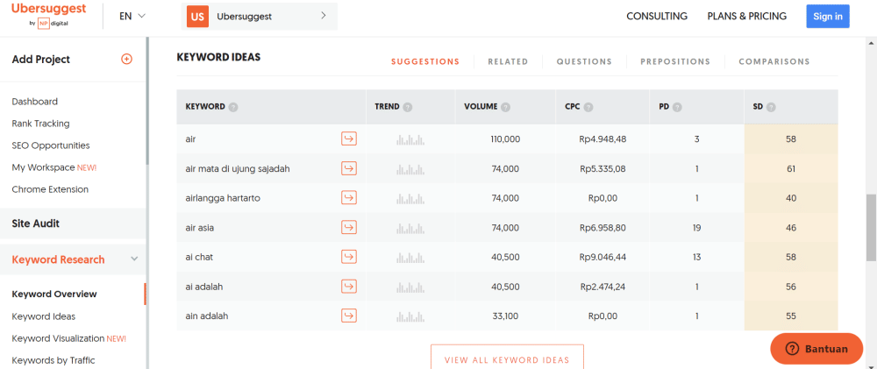Click the Sign in button

click(x=827, y=16)
